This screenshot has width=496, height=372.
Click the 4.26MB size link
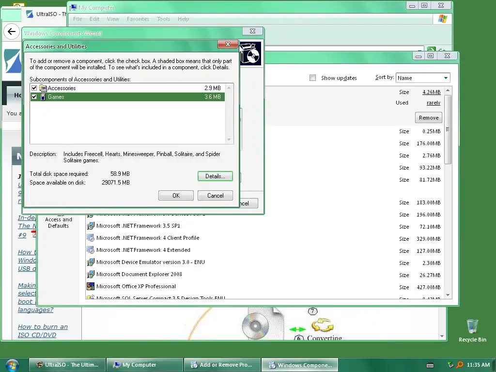[432, 92]
